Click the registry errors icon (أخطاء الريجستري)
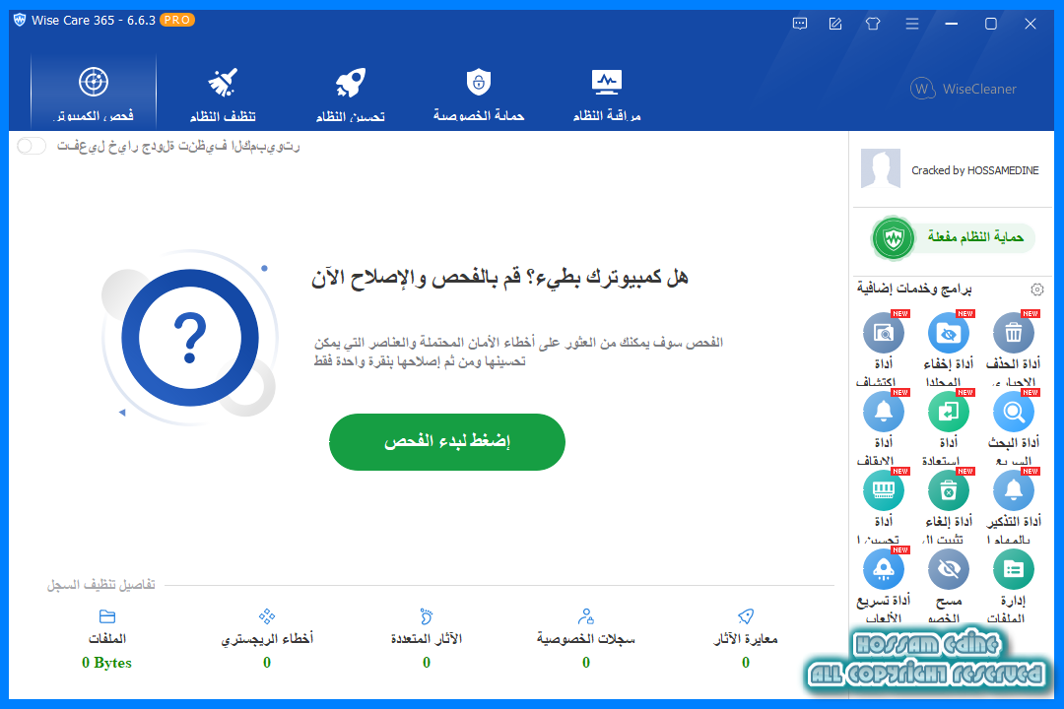 click(x=267, y=616)
